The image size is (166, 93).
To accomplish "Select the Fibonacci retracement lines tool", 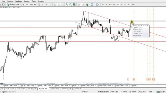I will [x=39, y=5].
